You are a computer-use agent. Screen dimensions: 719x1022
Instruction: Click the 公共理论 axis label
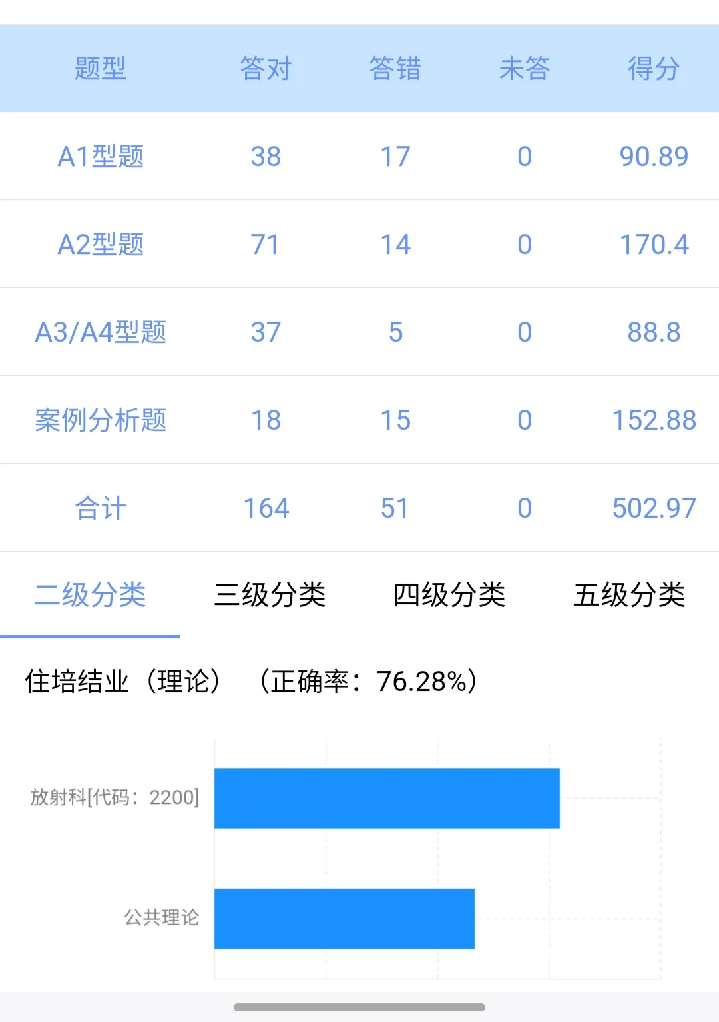(162, 917)
